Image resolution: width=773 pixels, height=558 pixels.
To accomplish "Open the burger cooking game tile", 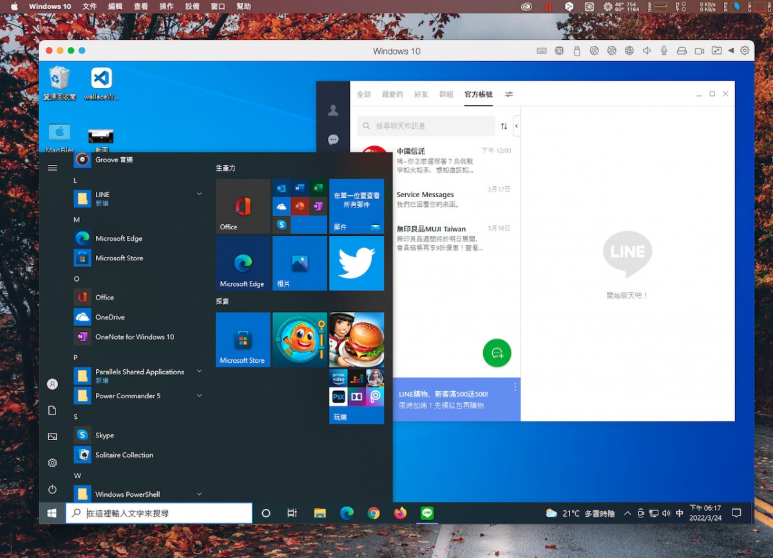I will [356, 340].
